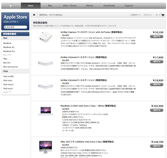Select the ¥102,900 MacBook item
Screen dimensions: 167x158
click(x=156, y=110)
